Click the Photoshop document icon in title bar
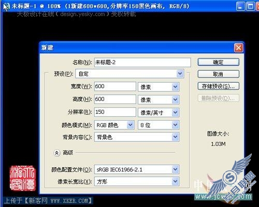The width and height of the screenshot is (259, 207). [6, 6]
